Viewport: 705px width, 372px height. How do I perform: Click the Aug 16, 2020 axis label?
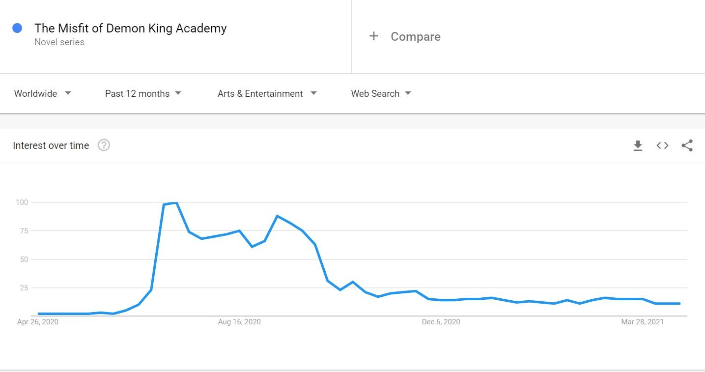[239, 322]
